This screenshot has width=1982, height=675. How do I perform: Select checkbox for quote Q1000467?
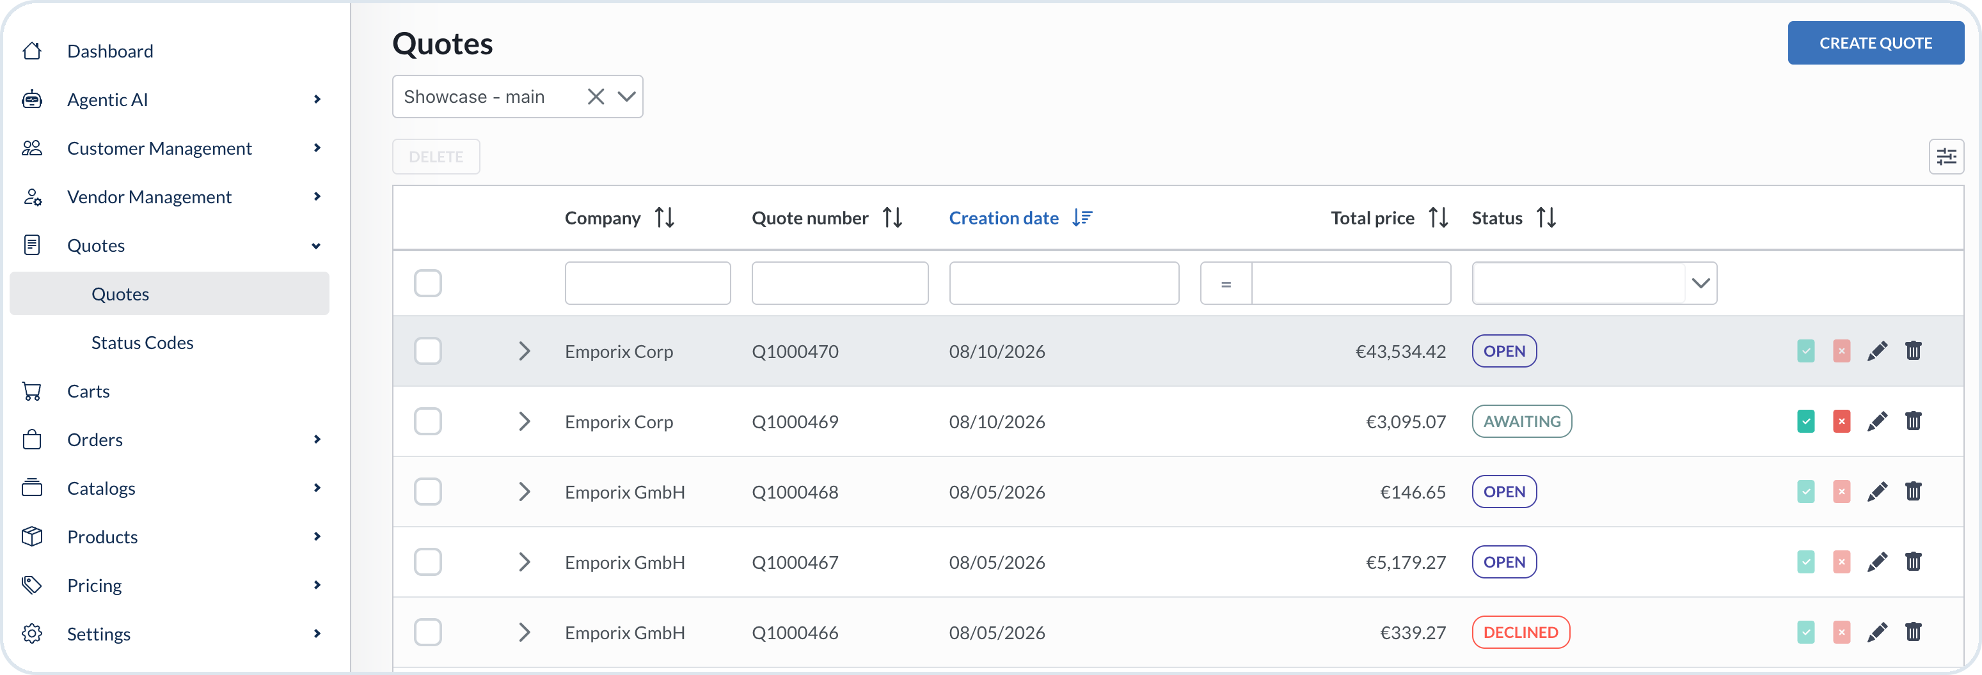(x=428, y=562)
